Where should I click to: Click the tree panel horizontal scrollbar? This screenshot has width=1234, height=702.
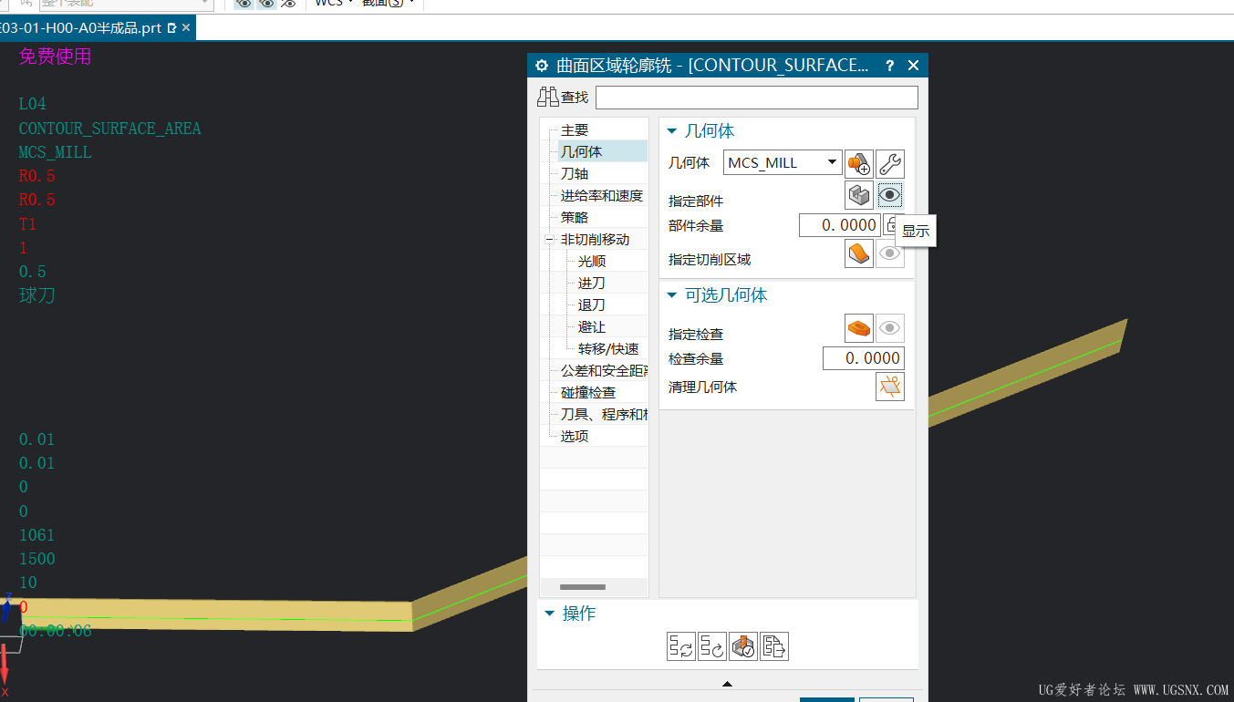click(x=583, y=587)
